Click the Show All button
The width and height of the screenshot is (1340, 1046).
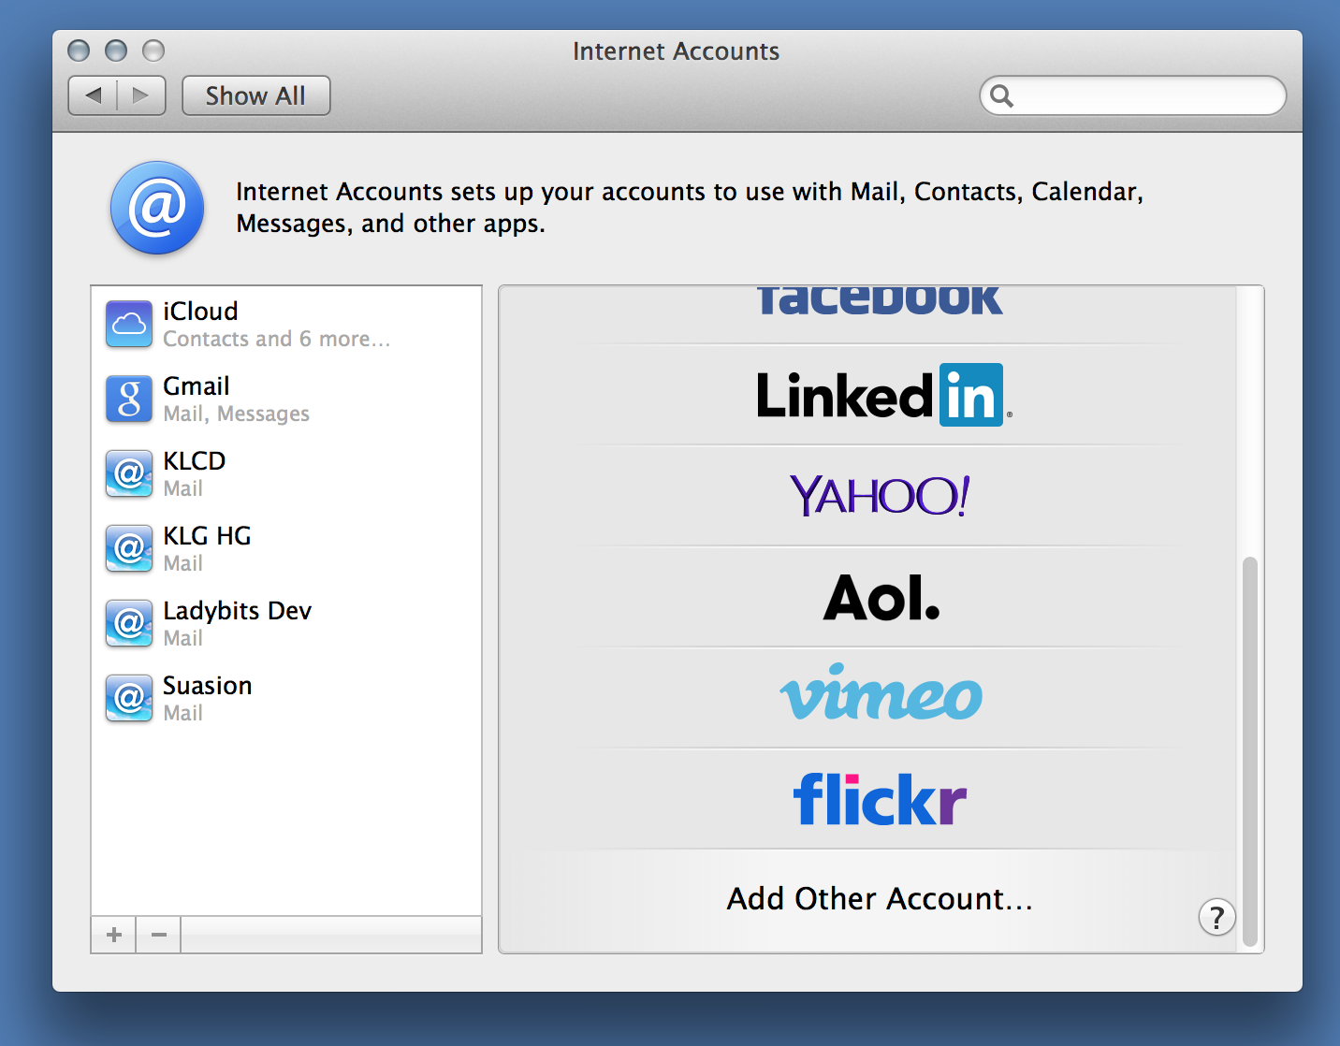[255, 95]
